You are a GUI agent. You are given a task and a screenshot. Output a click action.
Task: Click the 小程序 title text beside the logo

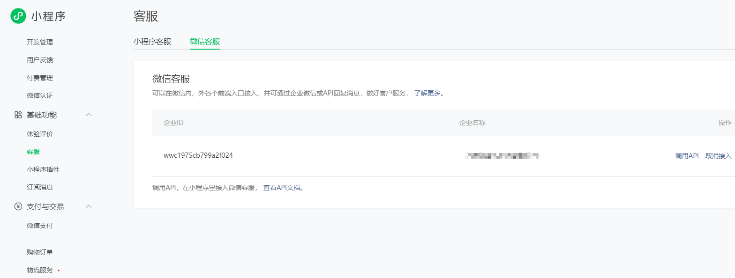pyautogui.click(x=49, y=16)
